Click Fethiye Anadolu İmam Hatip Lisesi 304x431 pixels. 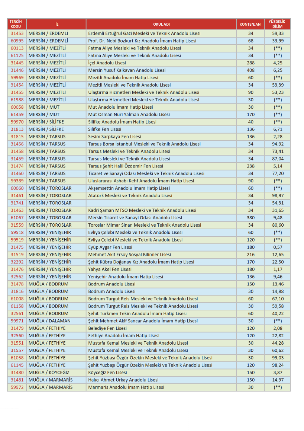[x=124, y=336]
